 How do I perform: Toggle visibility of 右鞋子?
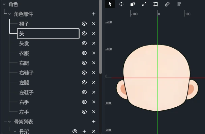pyautogui.click(x=84, y=73)
